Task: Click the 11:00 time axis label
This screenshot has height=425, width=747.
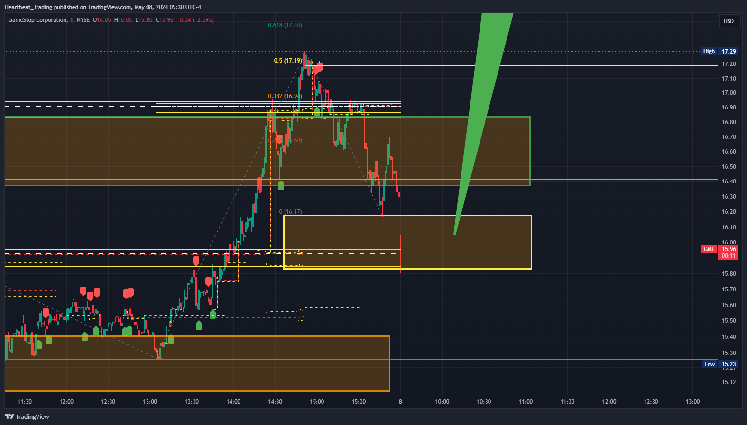Action: pyautogui.click(x=526, y=402)
